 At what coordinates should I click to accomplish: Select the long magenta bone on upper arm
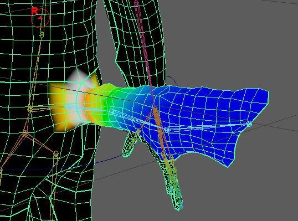pyautogui.click(x=145, y=55)
